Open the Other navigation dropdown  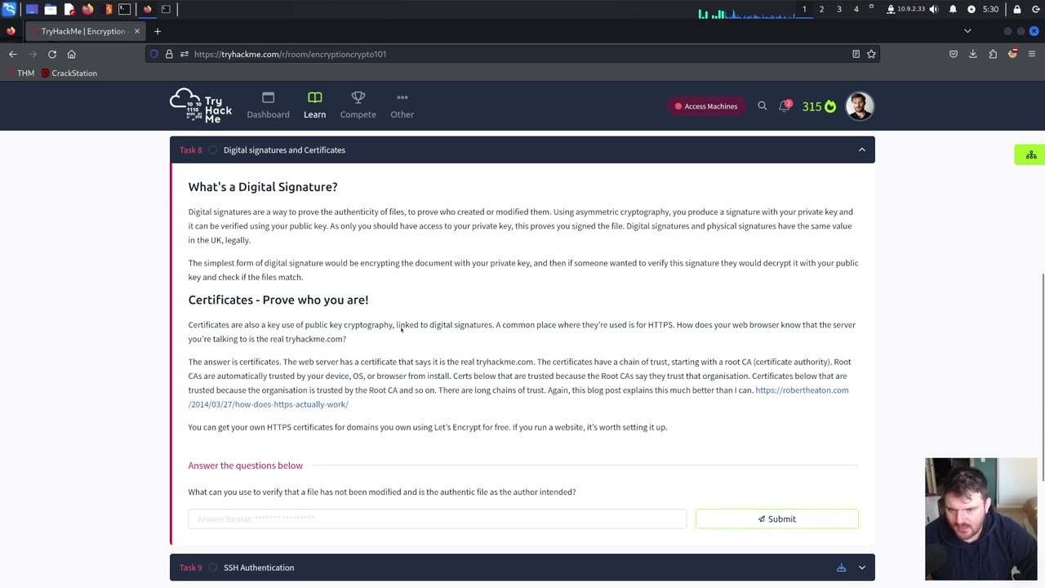coord(402,105)
